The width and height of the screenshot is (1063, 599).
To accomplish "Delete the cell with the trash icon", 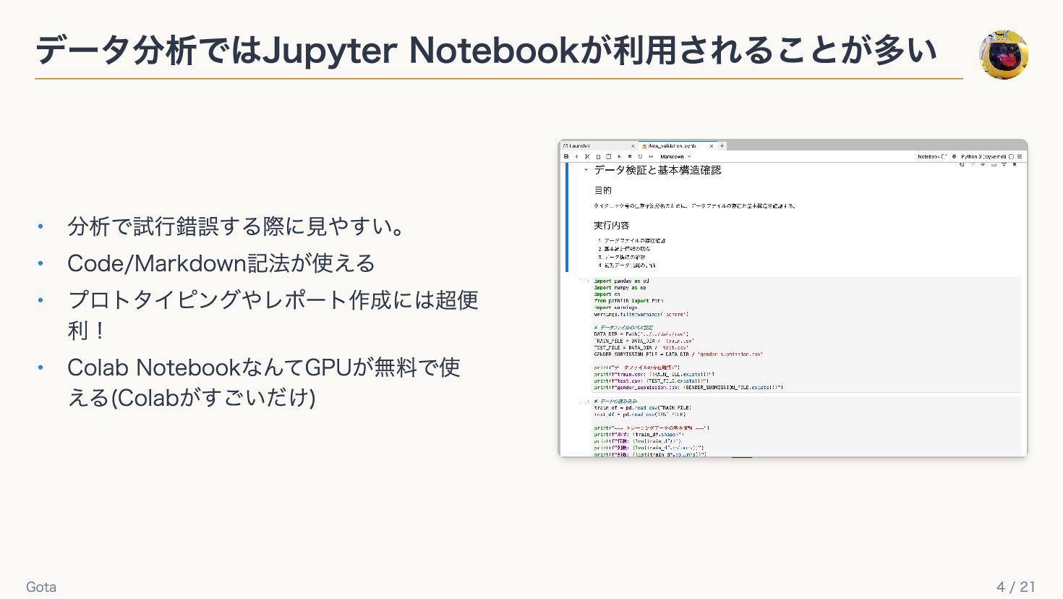I will (x=1015, y=164).
